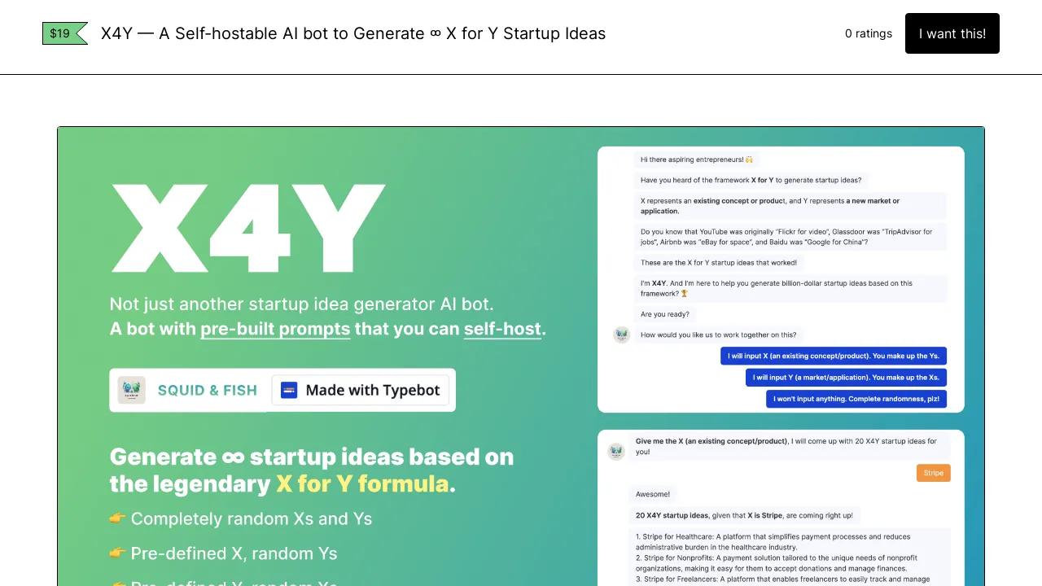Click the $19 price tag
Viewport: 1042px width, 586px height.
pyautogui.click(x=63, y=33)
